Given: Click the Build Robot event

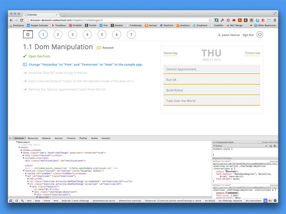Looking at the screenshot, I should (x=212, y=91).
